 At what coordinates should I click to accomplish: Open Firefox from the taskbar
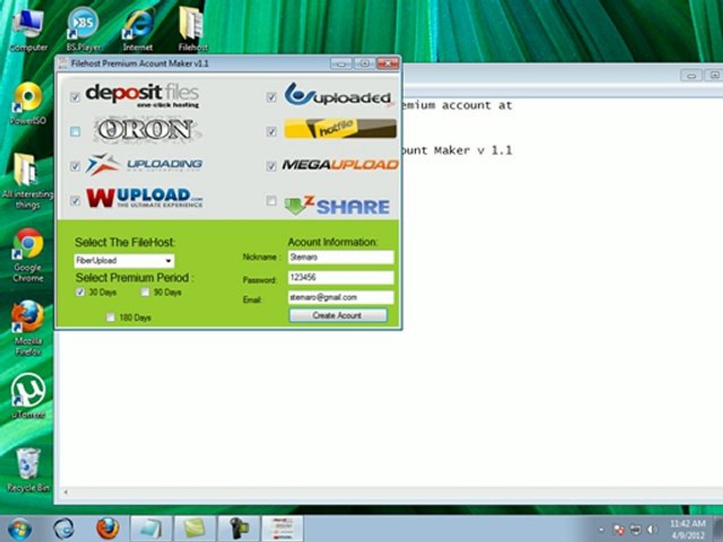107,529
